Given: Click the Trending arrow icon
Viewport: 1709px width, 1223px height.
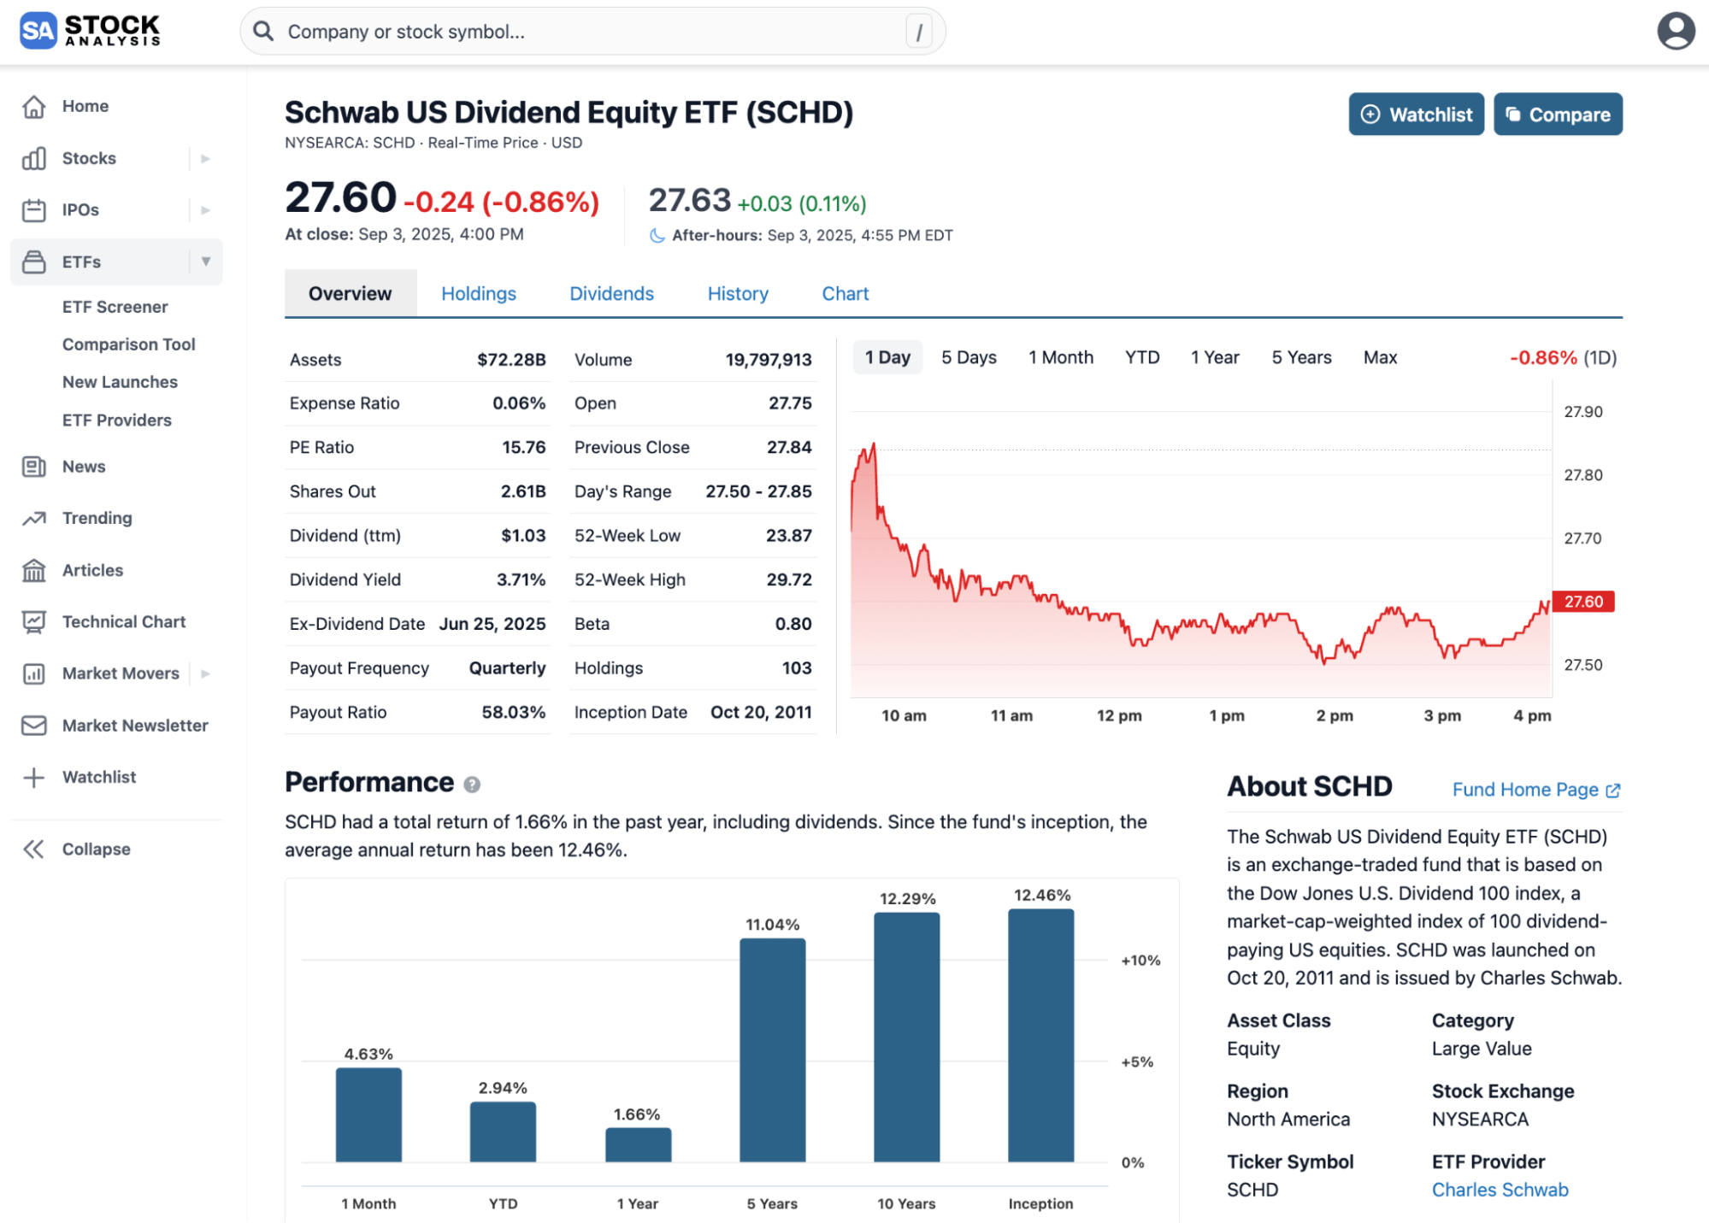Looking at the screenshot, I should 33,518.
